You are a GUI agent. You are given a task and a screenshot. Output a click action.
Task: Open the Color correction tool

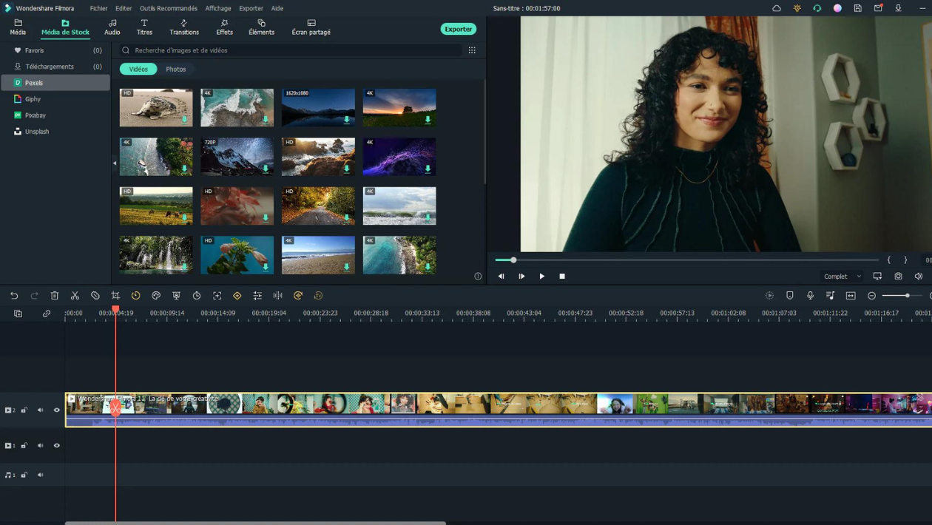156,295
